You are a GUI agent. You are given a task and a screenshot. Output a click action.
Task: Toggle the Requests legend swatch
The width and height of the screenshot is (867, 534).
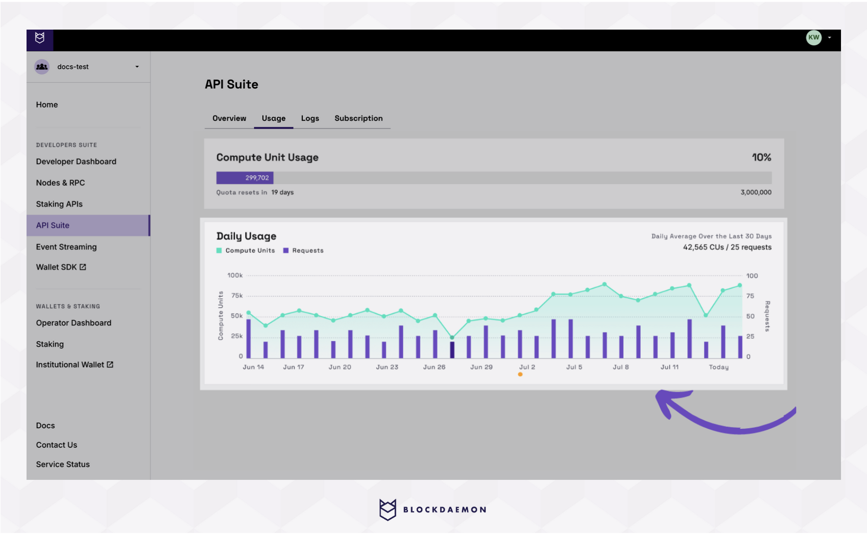[x=286, y=251]
